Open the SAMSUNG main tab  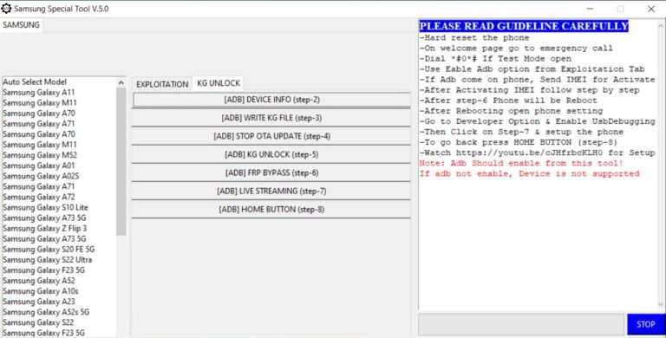click(21, 25)
